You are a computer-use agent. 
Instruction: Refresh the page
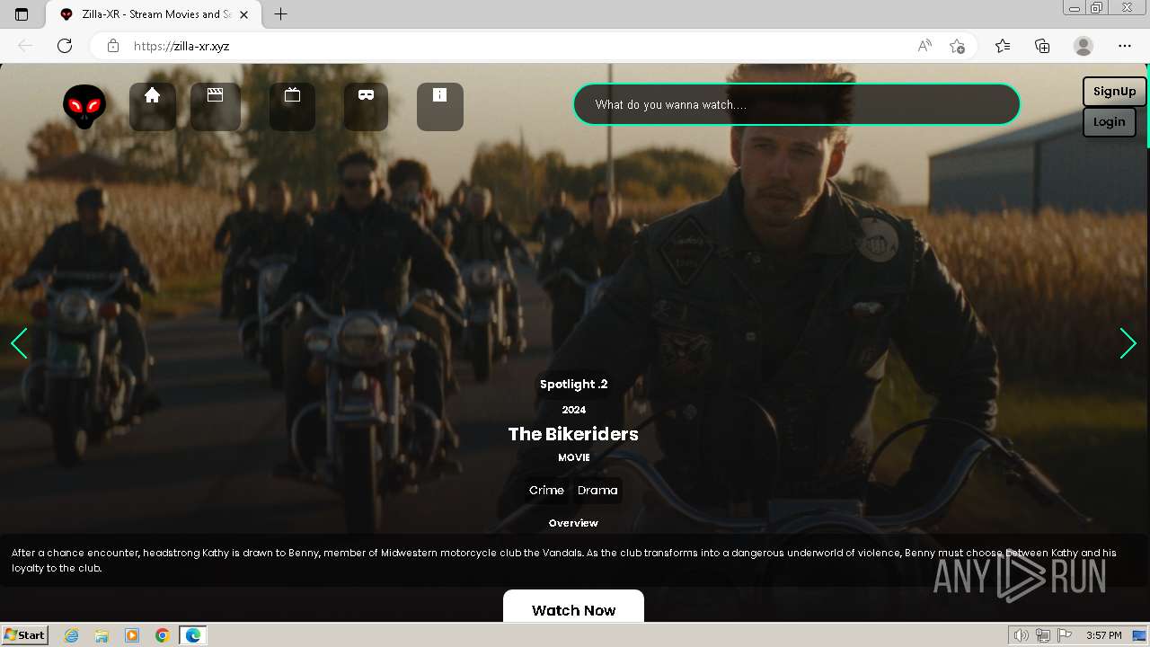[x=65, y=46]
